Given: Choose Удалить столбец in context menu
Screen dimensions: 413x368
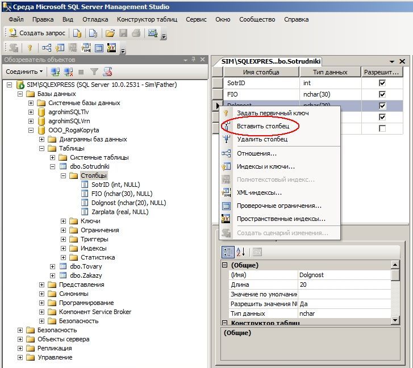Looking at the screenshot, I should tap(279, 139).
